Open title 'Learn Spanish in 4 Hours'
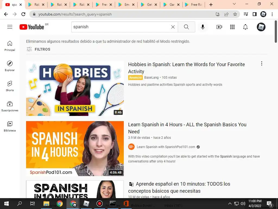Image resolution: width=278 pixels, height=209 pixels. 187,128
